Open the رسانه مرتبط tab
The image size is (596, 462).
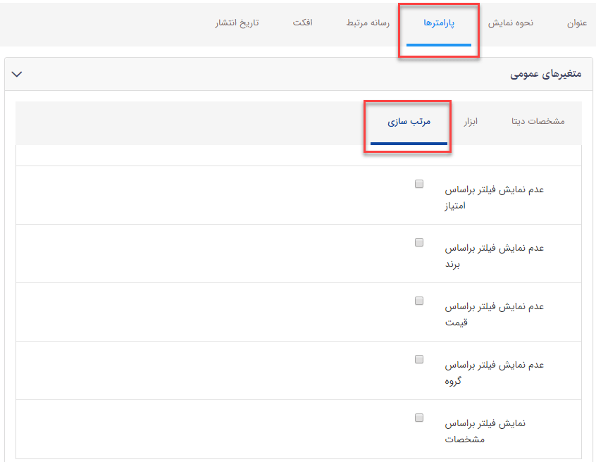coord(366,22)
